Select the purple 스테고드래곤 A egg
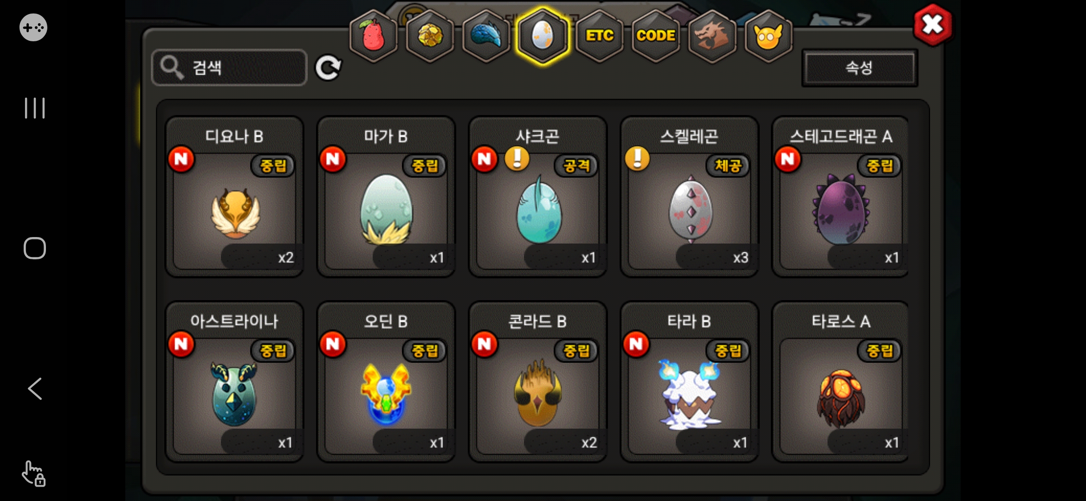This screenshot has height=501, width=1086. click(x=840, y=197)
